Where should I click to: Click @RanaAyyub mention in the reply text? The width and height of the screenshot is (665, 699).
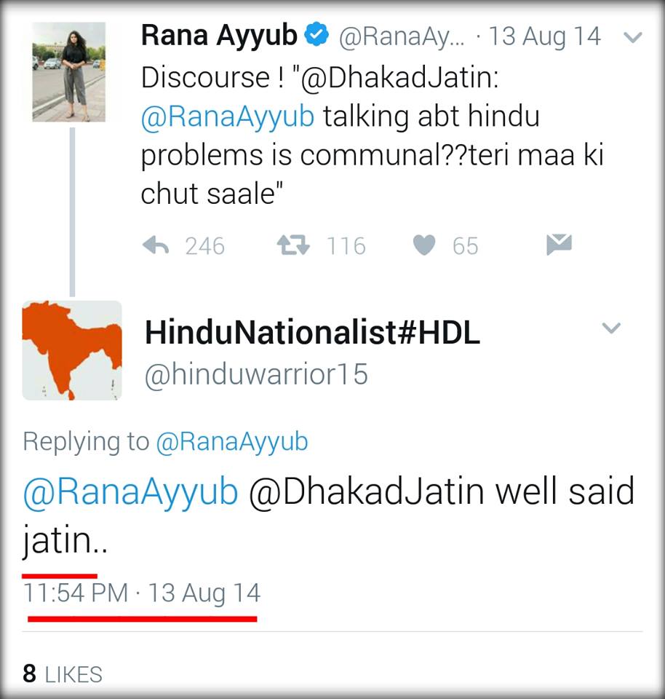tap(130, 492)
